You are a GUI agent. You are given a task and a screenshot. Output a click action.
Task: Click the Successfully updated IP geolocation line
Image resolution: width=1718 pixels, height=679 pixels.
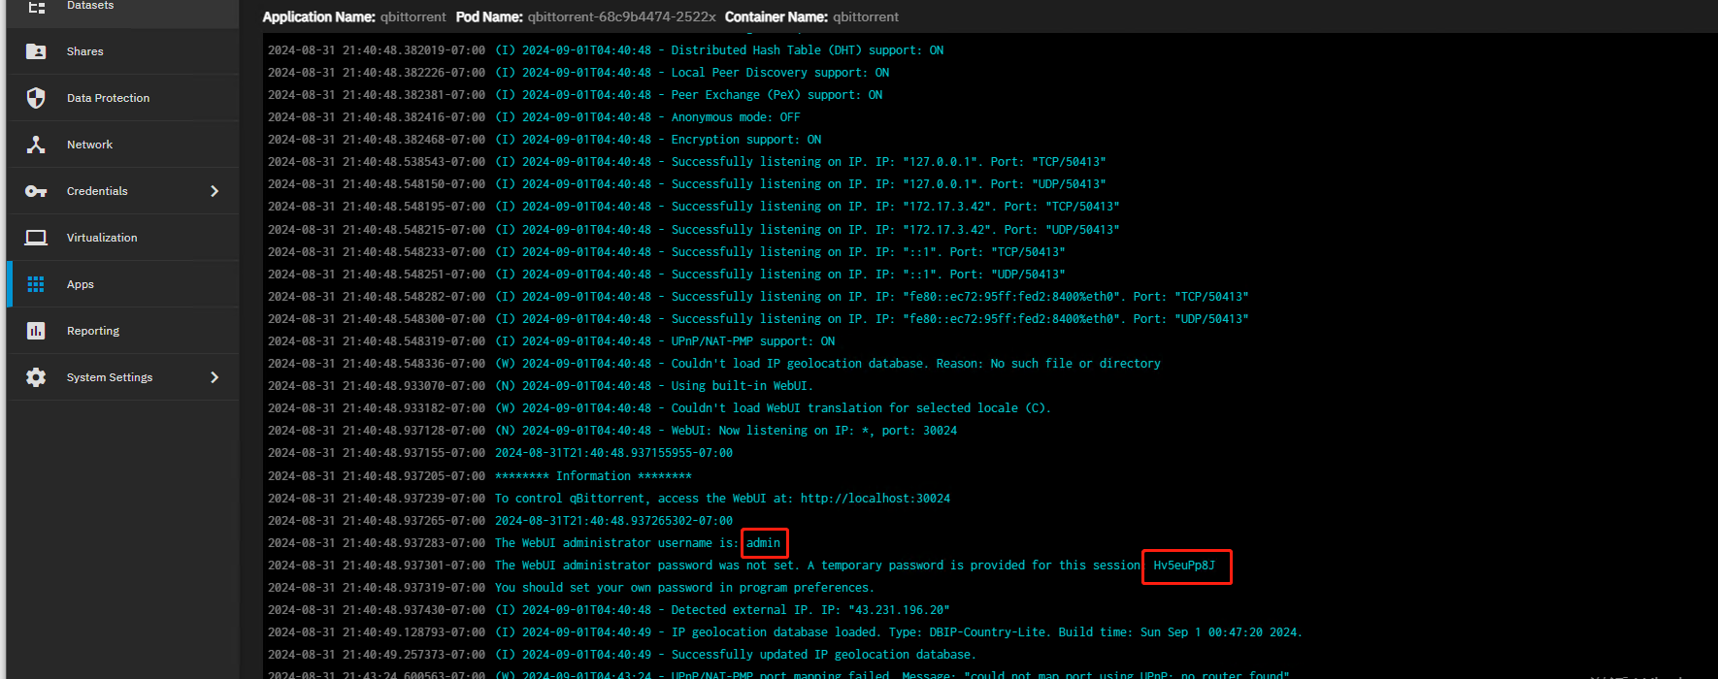coord(622,655)
